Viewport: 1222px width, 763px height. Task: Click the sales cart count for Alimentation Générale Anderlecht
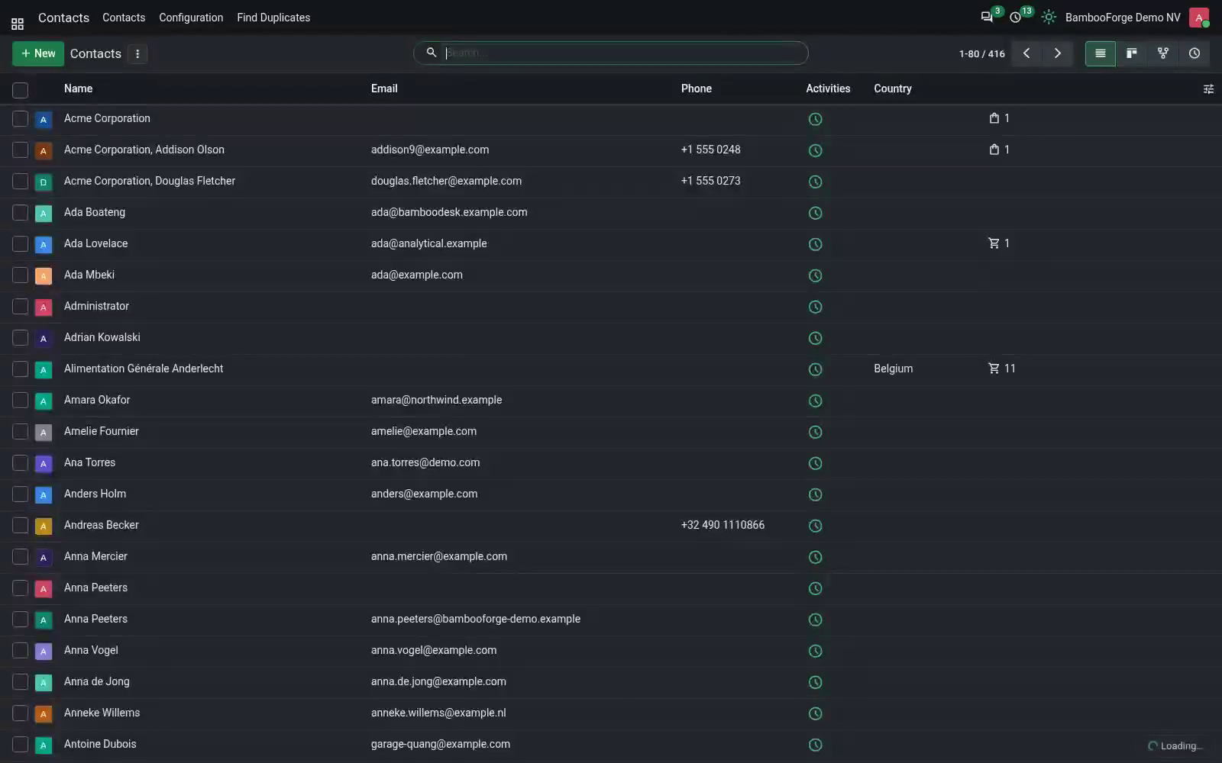(x=1002, y=369)
